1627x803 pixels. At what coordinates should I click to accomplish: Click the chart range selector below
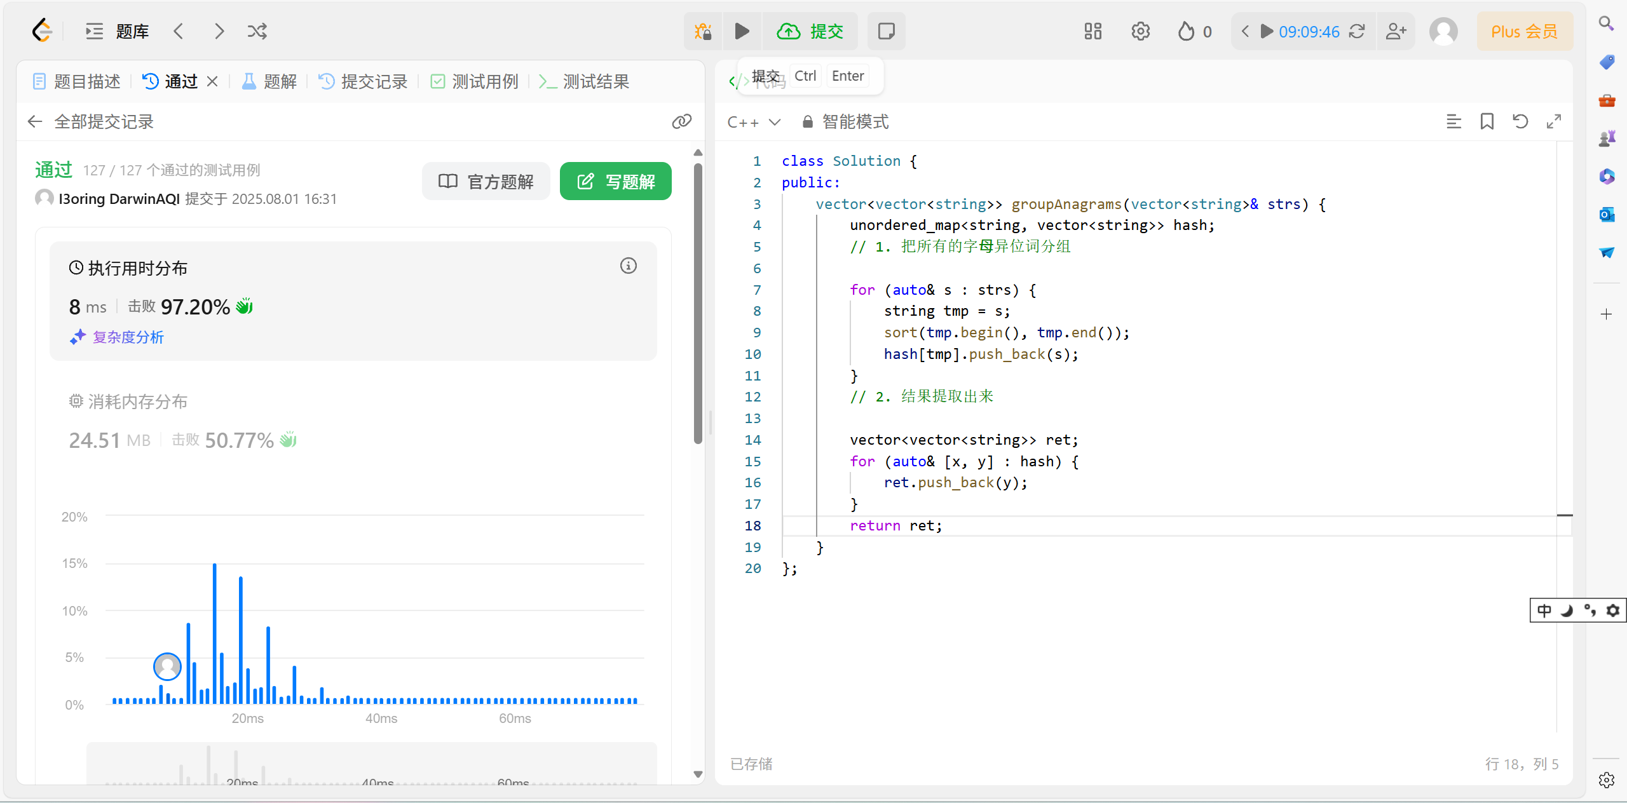(x=372, y=764)
